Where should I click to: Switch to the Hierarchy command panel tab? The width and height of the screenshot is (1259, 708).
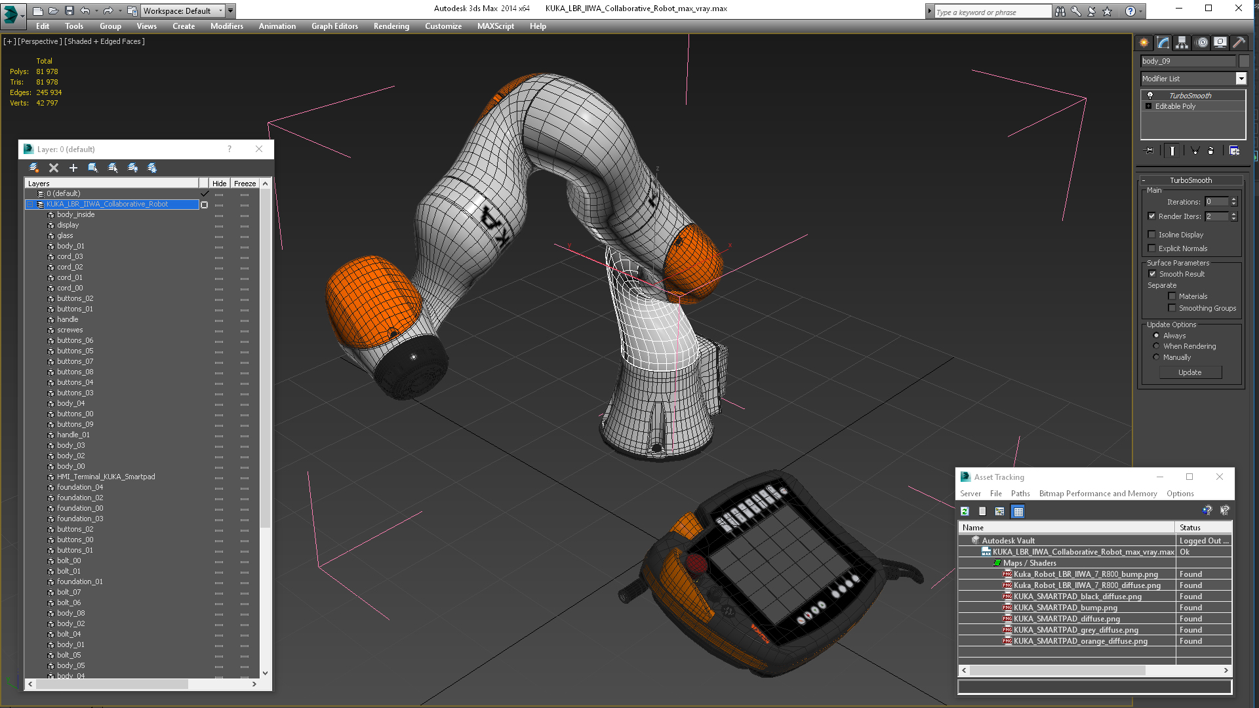point(1182,43)
